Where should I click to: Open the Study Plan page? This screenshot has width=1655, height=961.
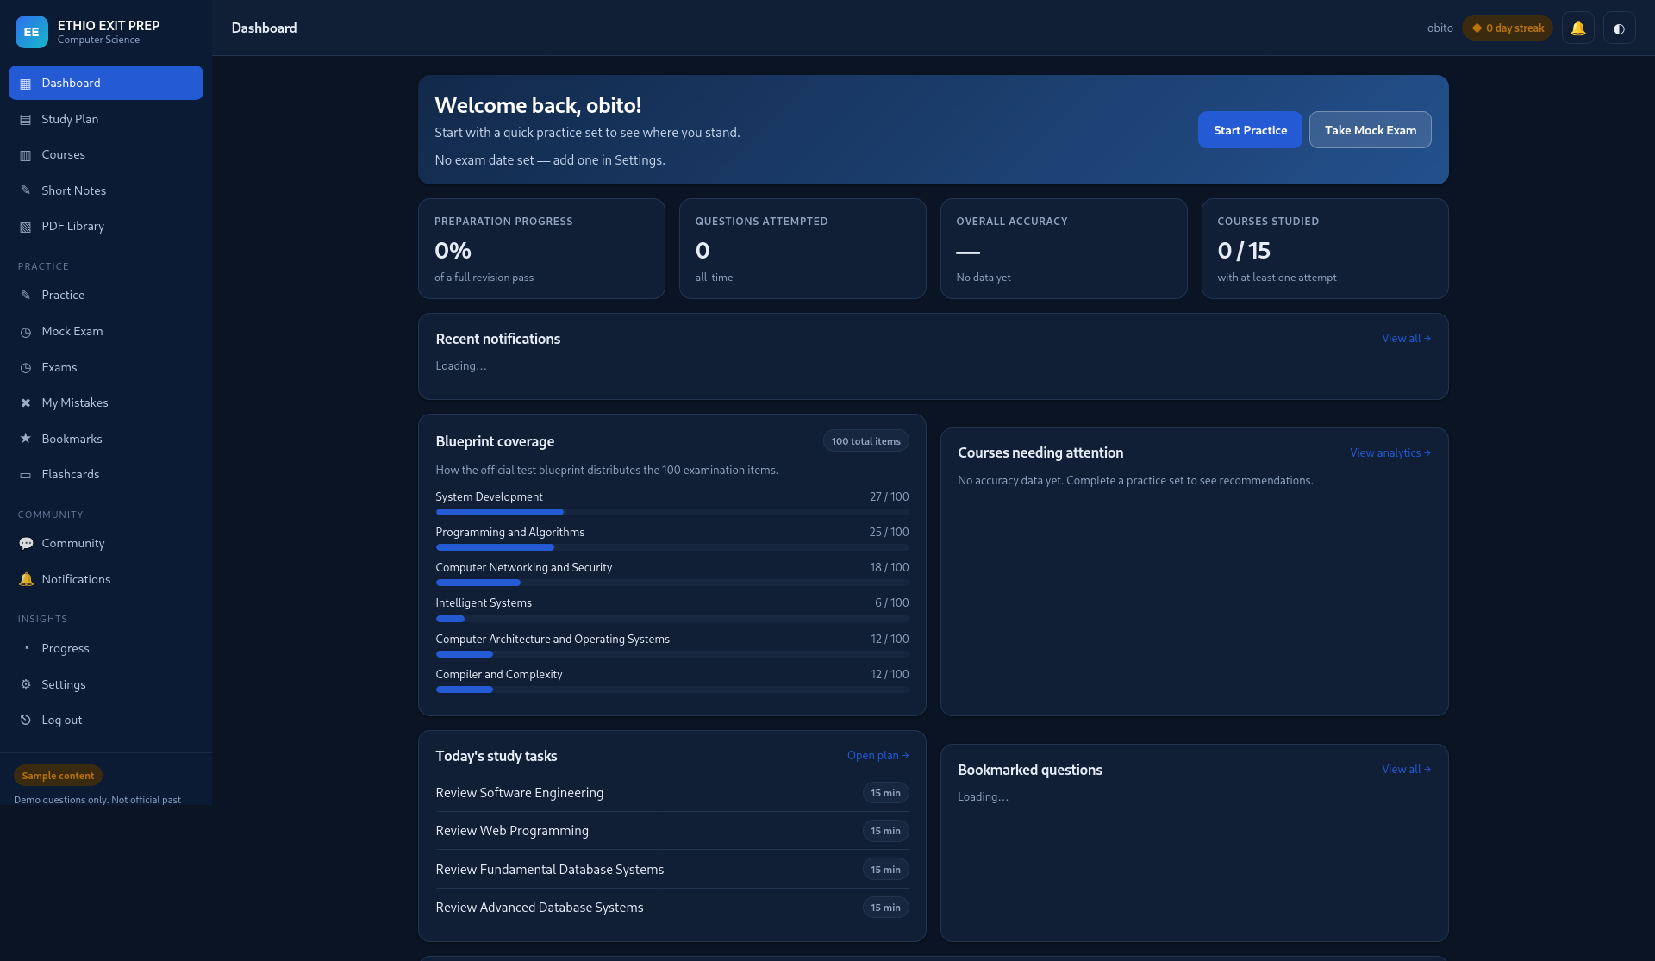coord(106,119)
